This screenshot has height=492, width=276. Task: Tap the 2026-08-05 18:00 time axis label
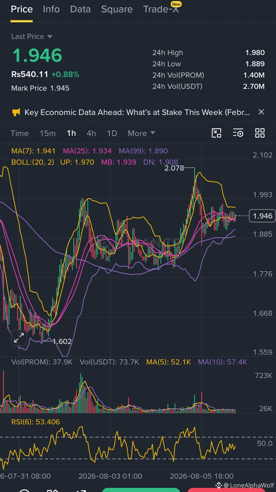pos(202,476)
